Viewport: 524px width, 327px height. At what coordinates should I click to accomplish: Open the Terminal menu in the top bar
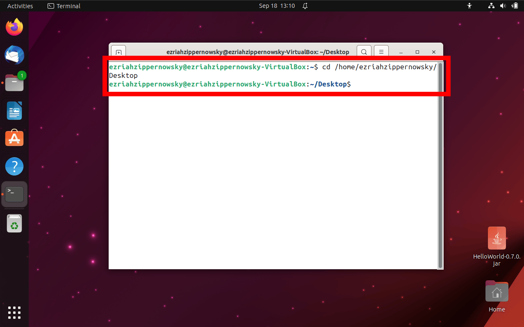pos(63,6)
